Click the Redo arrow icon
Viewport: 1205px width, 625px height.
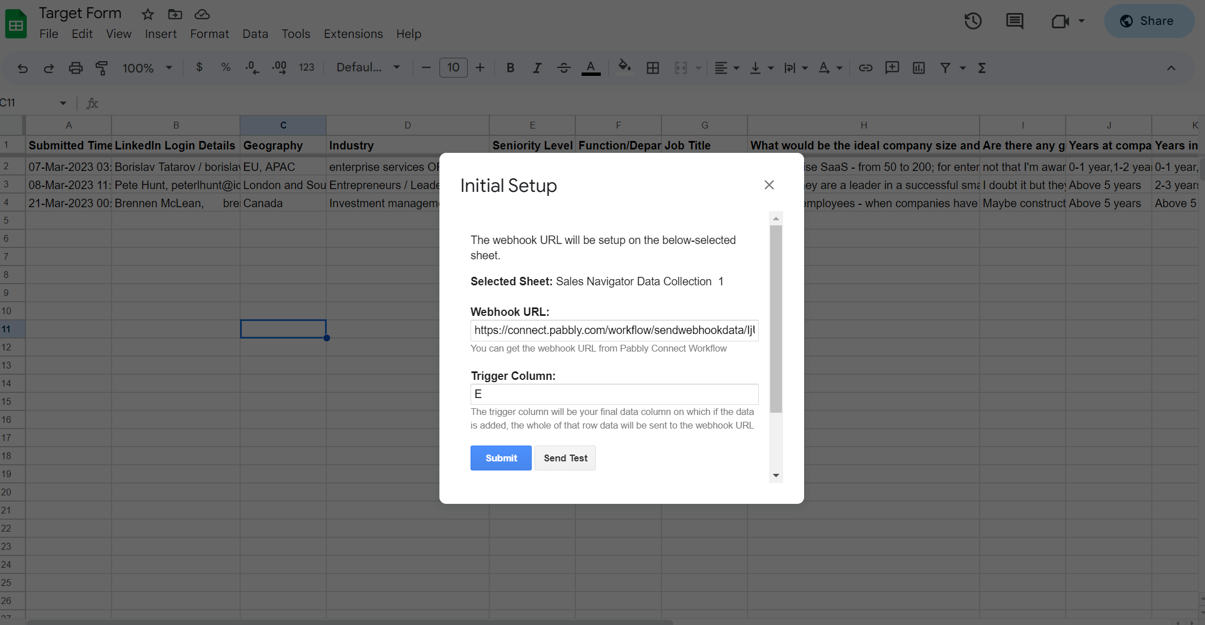coord(49,68)
